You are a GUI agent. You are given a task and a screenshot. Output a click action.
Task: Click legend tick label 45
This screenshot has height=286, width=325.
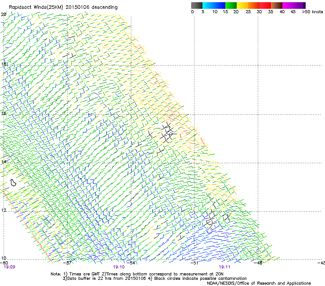tap(293, 12)
